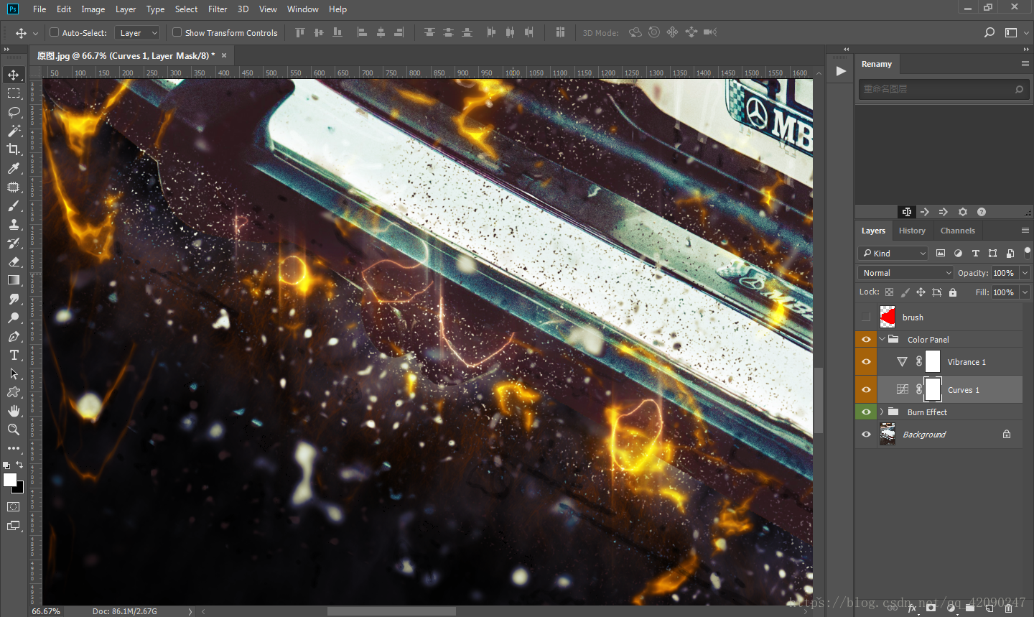Select the Magic Wand tool
Image resolution: width=1034 pixels, height=617 pixels.
14,131
